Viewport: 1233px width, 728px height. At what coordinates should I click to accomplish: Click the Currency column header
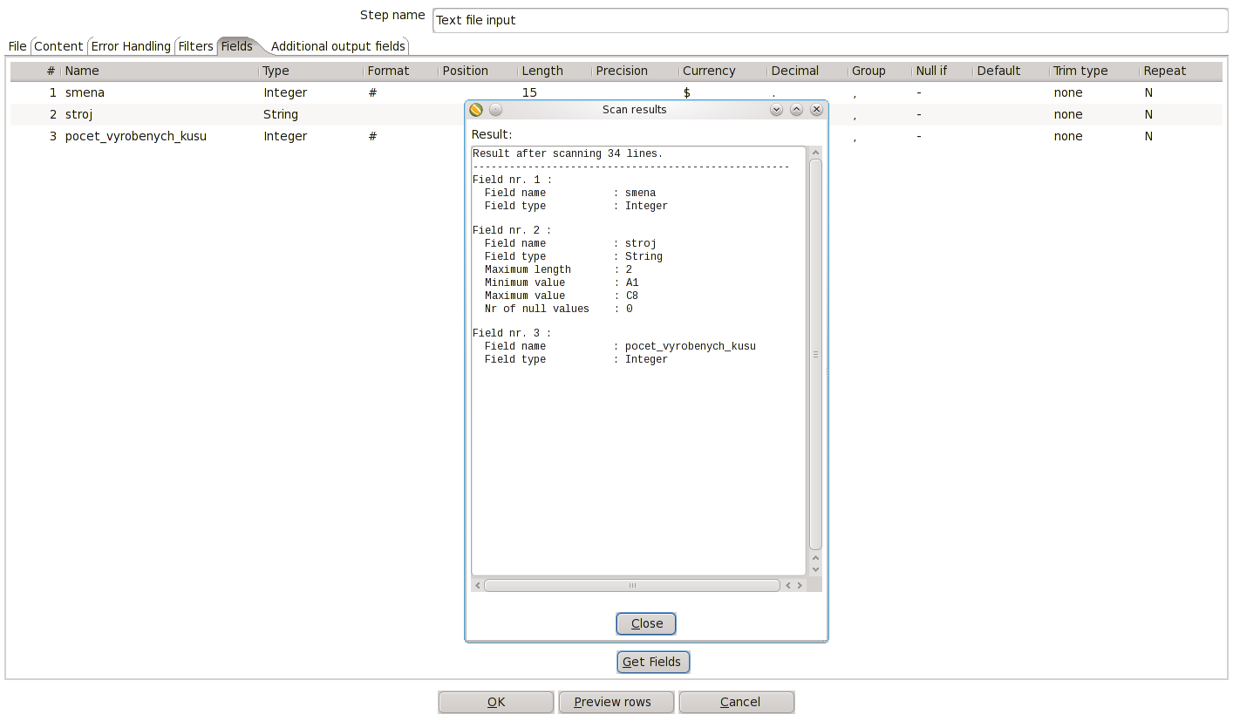click(x=723, y=71)
